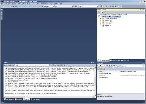
Task: Click the Start Debugging green play icon
Action: coord(42,6)
